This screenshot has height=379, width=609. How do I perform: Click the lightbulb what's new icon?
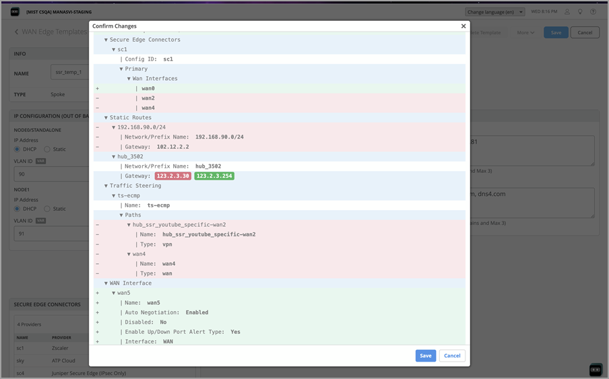click(580, 11)
